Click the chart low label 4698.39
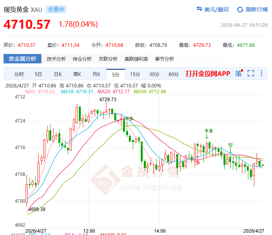This screenshot has height=235, width=272. point(37,209)
